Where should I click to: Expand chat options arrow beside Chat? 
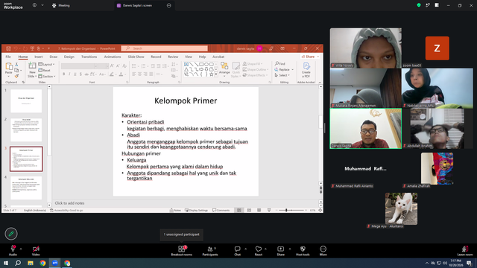tap(245, 249)
